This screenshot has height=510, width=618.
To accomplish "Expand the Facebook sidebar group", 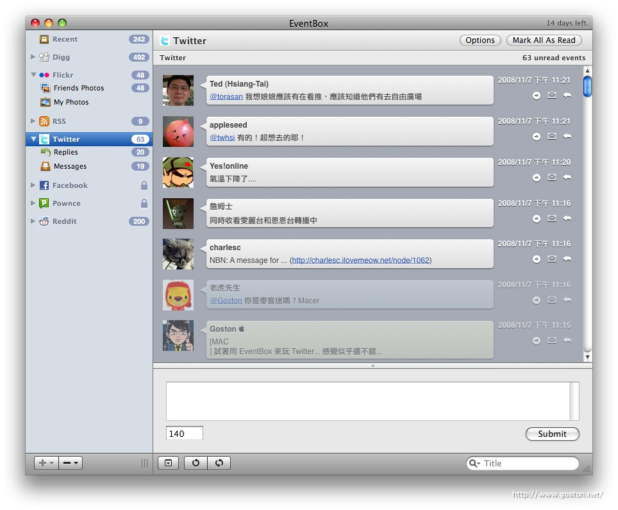I will (33, 185).
